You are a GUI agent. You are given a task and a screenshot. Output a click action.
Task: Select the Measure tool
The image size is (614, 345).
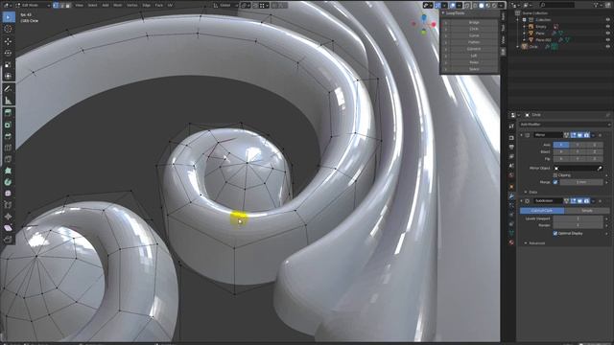tap(9, 101)
